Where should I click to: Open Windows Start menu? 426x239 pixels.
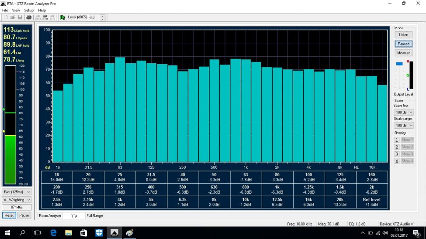7,233
